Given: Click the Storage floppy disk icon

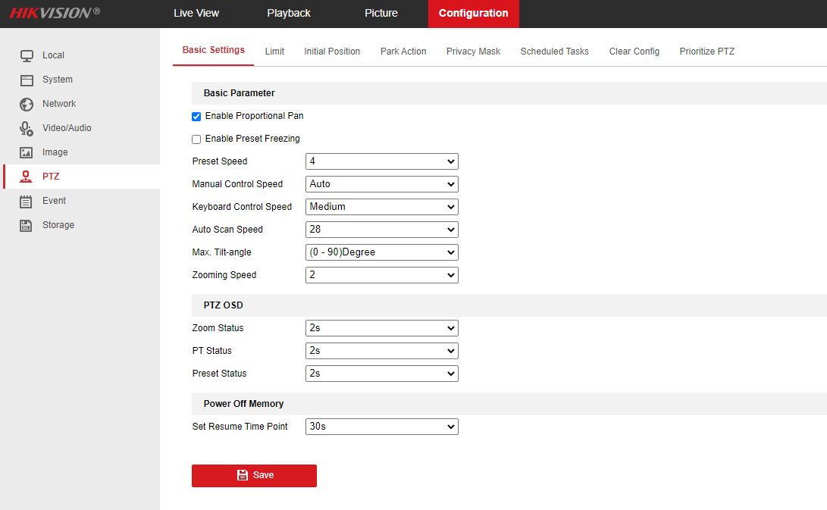Looking at the screenshot, I should 27,225.
